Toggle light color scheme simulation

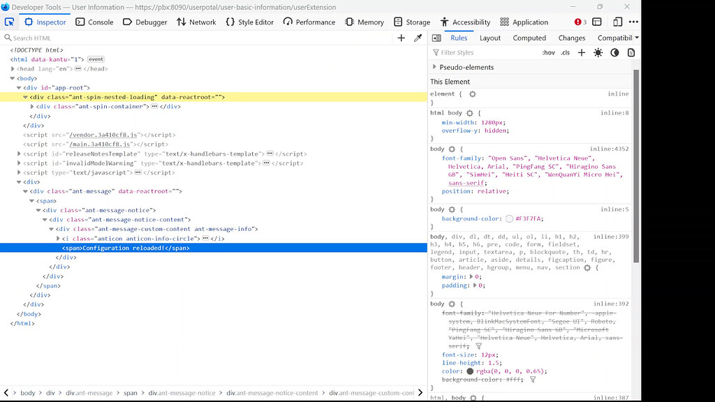tap(598, 52)
